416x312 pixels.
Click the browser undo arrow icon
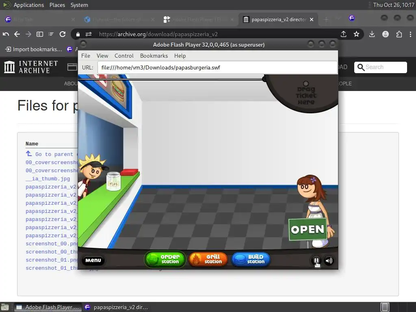point(6,34)
